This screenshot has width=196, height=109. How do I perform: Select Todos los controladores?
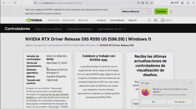[x=48, y=29]
